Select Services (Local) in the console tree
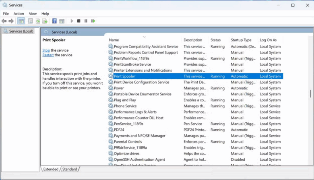The height and width of the screenshot is (180, 314). [x=21, y=31]
